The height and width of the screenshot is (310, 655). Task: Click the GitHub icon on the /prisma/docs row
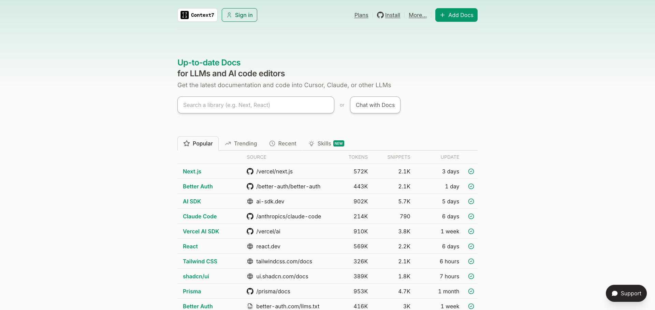tap(250, 291)
